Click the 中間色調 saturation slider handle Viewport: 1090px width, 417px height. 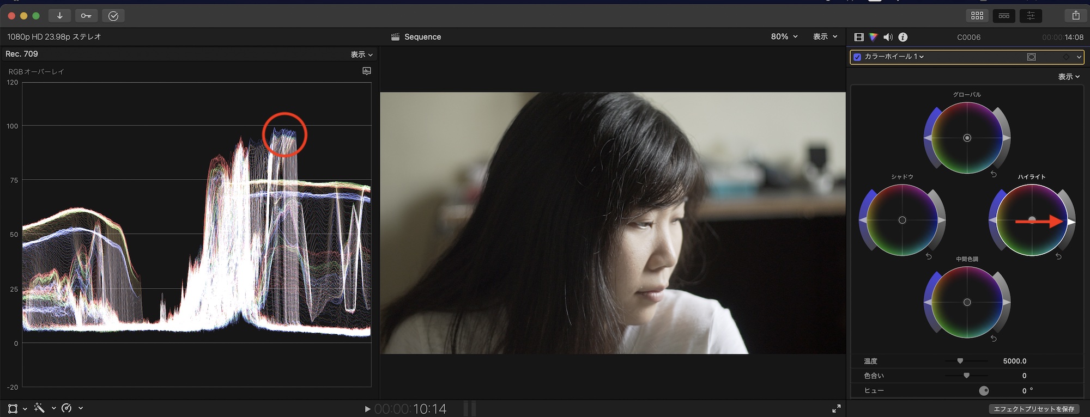[x=927, y=303]
